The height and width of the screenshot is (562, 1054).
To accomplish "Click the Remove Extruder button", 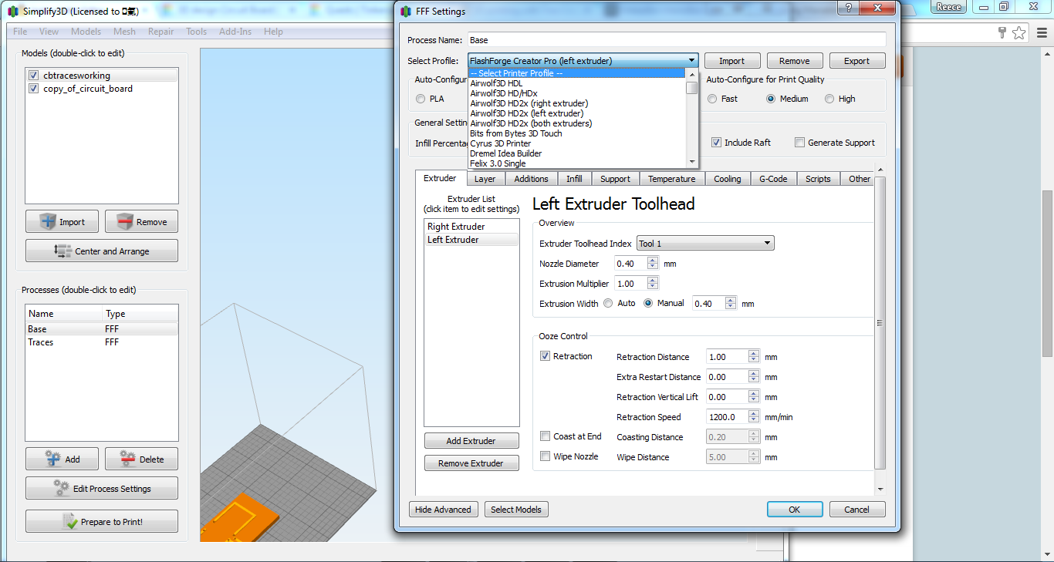I will (471, 463).
